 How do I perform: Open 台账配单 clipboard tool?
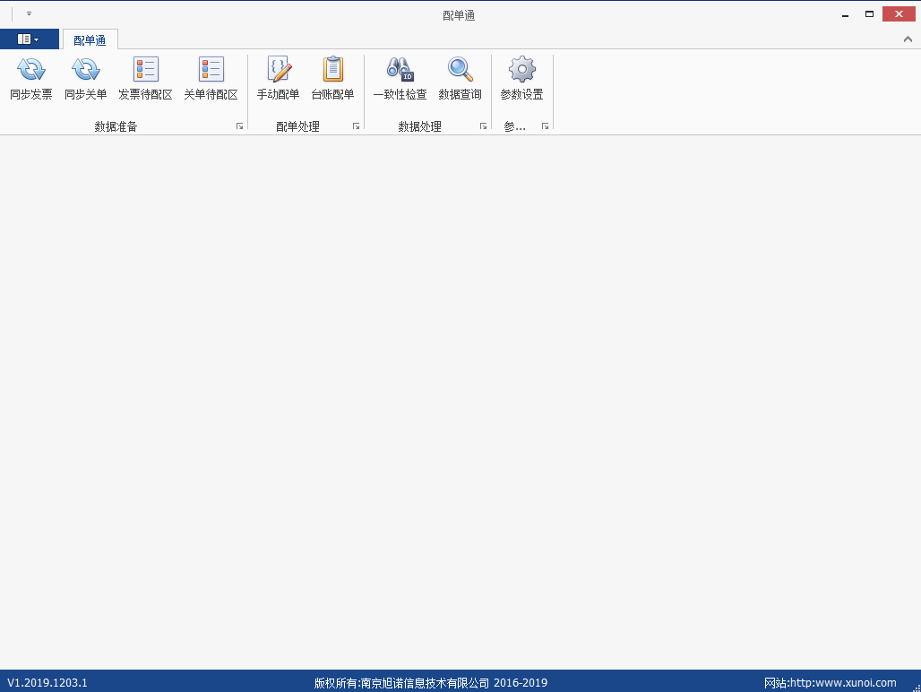(x=332, y=78)
